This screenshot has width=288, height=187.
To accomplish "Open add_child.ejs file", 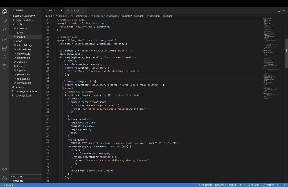I will tap(26, 45).
